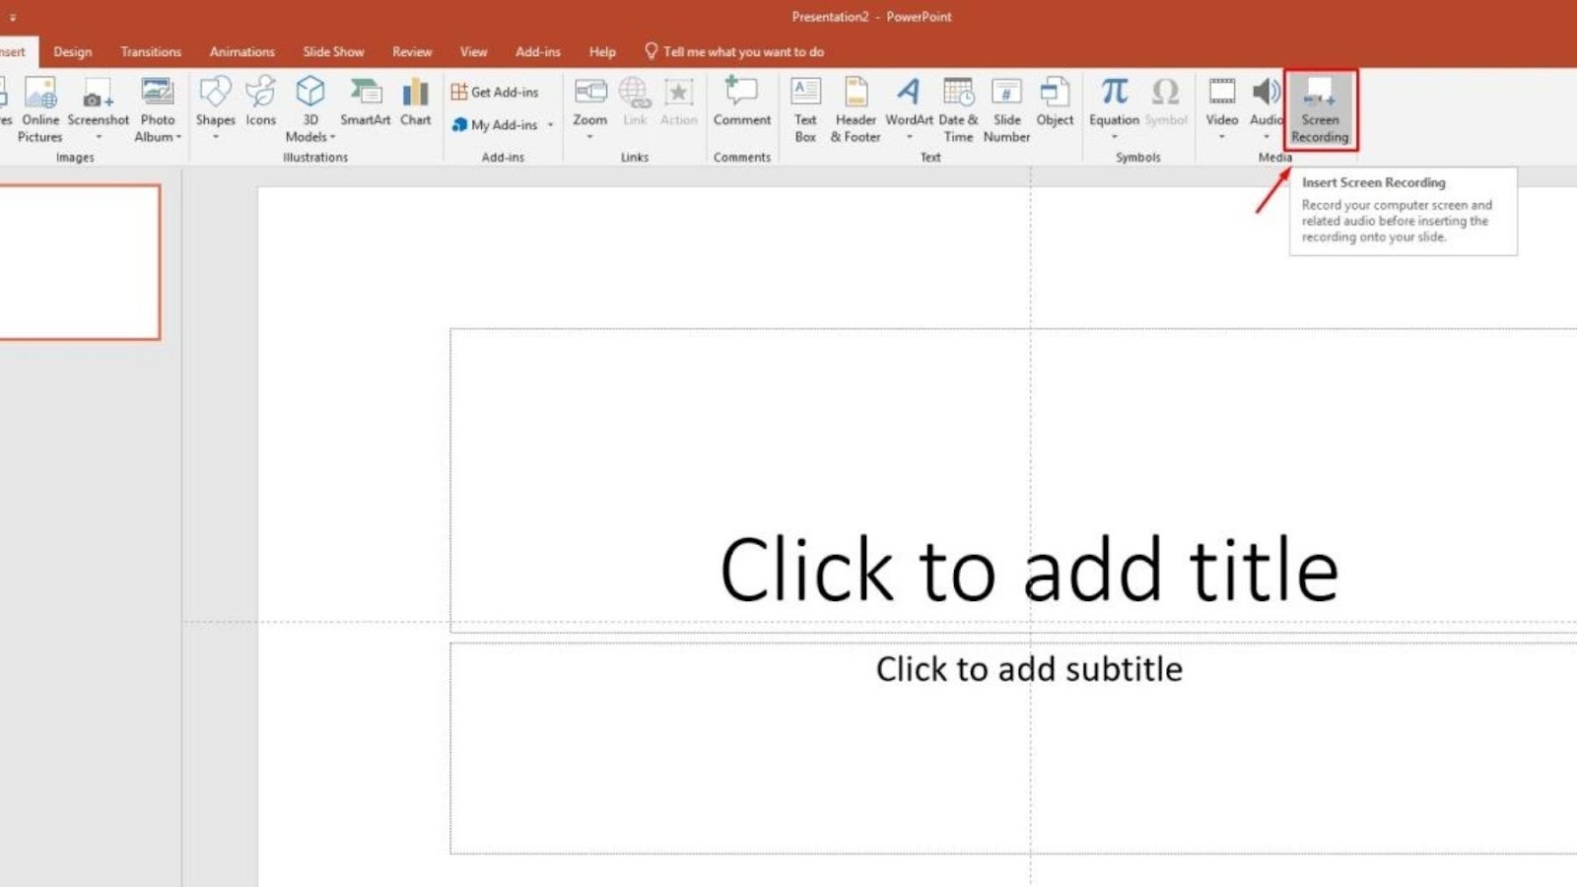1577x887 pixels.
Task: Expand the Shapes dropdown
Action: pos(215,137)
